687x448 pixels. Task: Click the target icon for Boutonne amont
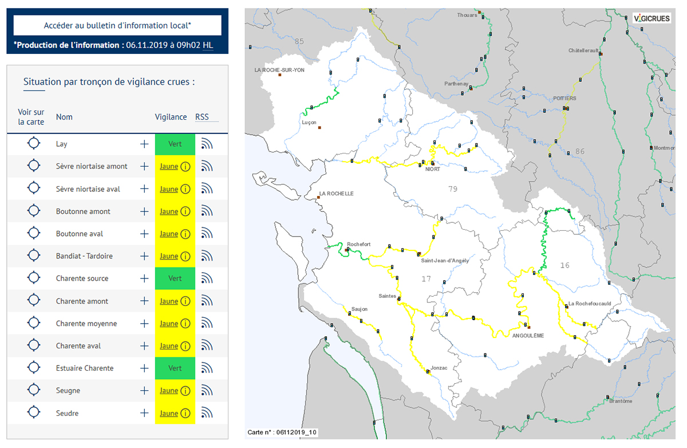click(x=34, y=211)
